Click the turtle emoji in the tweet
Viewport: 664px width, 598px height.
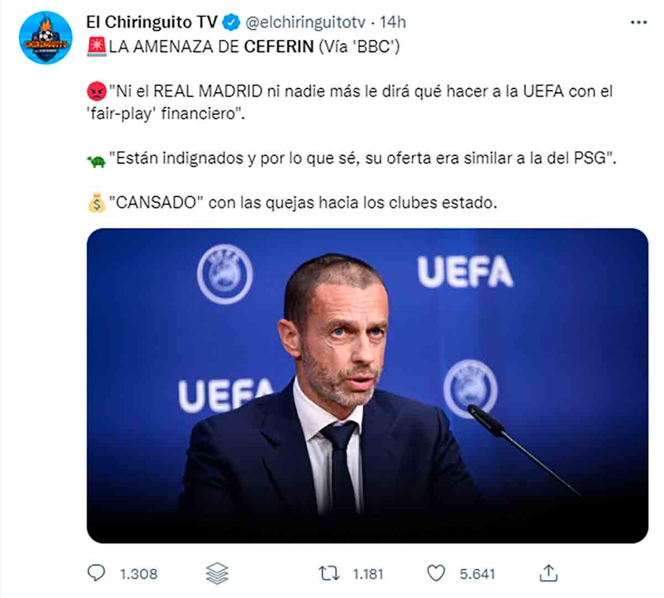pos(97,162)
